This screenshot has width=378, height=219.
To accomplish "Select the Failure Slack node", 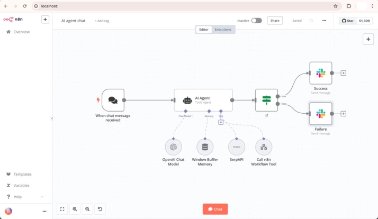I will click(x=321, y=114).
